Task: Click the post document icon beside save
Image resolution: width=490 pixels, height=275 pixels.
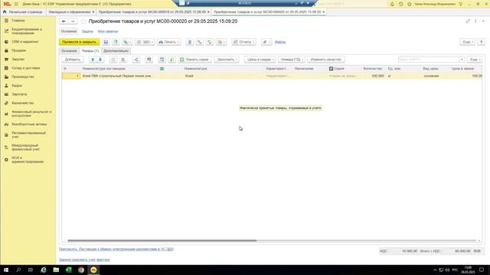Action: [x=116, y=42]
